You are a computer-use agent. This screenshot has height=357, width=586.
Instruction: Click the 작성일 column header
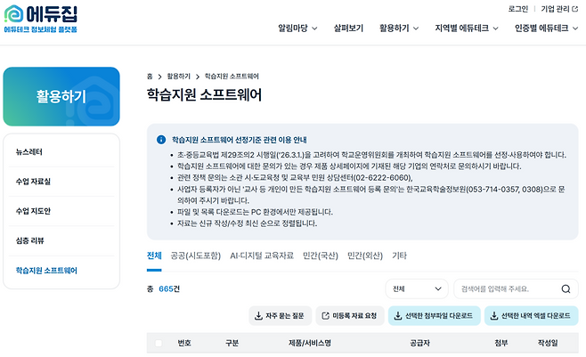[x=548, y=343]
